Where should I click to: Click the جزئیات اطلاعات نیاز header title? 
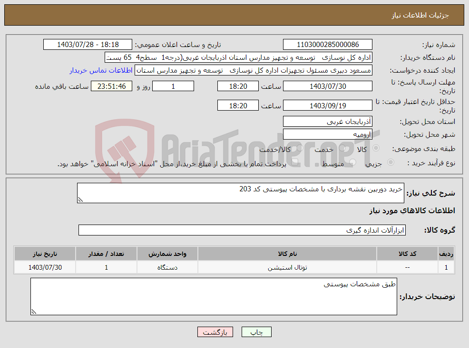(420, 15)
